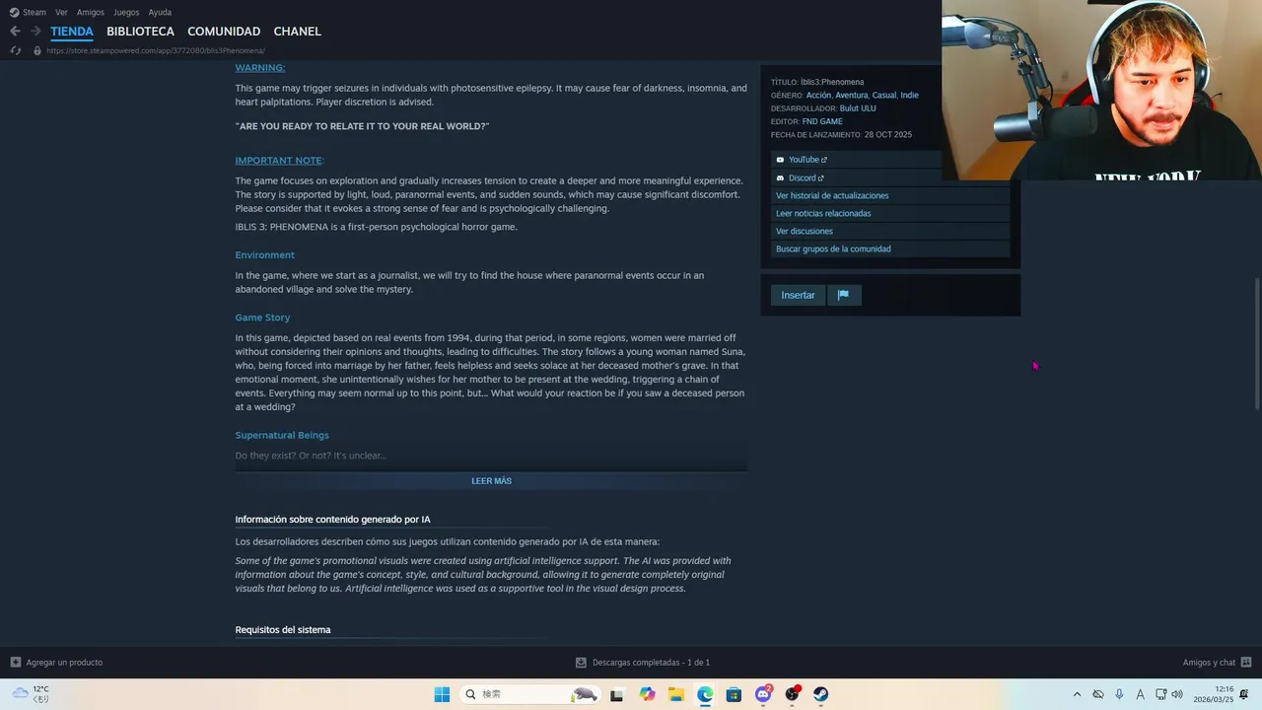Image resolution: width=1262 pixels, height=710 pixels.
Task: Click the Indie genre link
Action: pyautogui.click(x=909, y=95)
